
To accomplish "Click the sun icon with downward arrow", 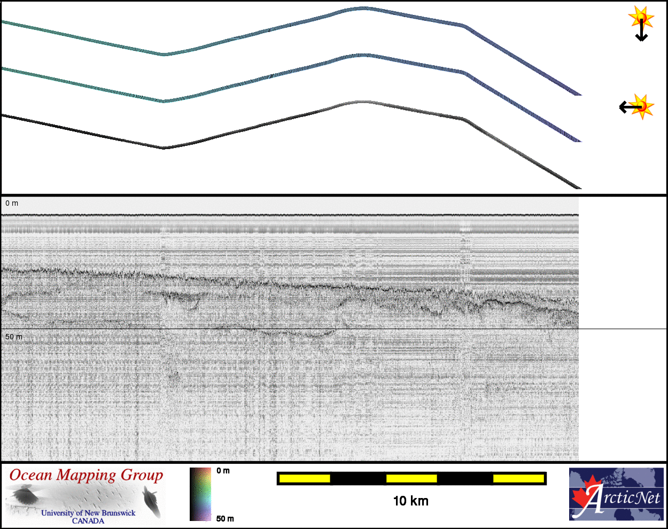I will [641, 19].
